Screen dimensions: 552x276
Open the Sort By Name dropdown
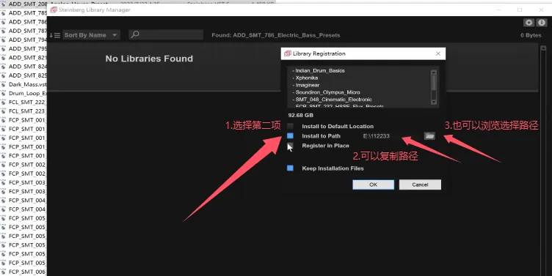click(x=91, y=35)
